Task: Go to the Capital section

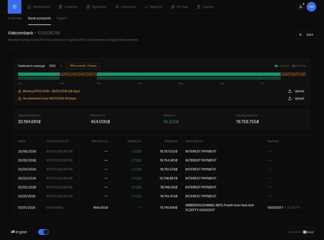Action: point(205,7)
